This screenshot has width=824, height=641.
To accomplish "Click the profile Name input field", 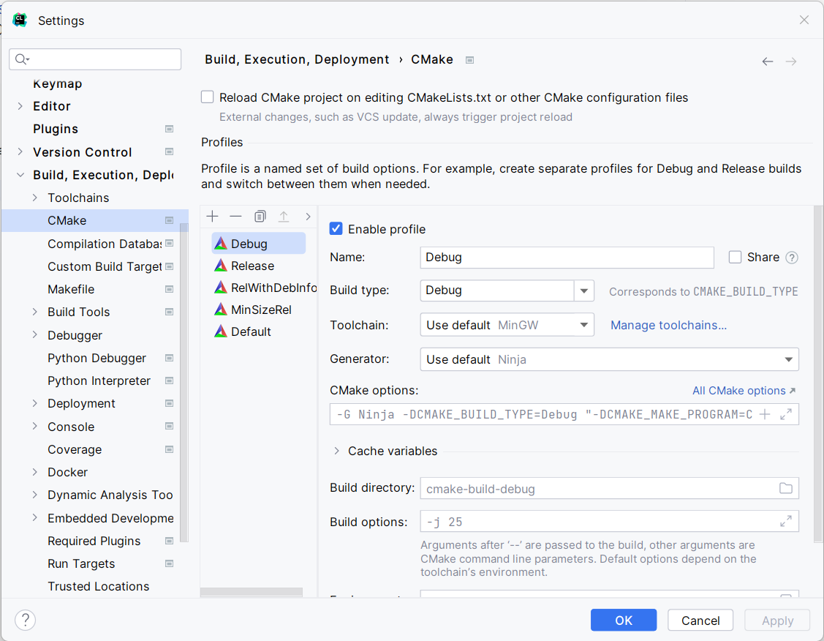I will (567, 258).
